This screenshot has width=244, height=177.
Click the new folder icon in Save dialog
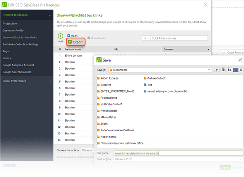(230, 70)
